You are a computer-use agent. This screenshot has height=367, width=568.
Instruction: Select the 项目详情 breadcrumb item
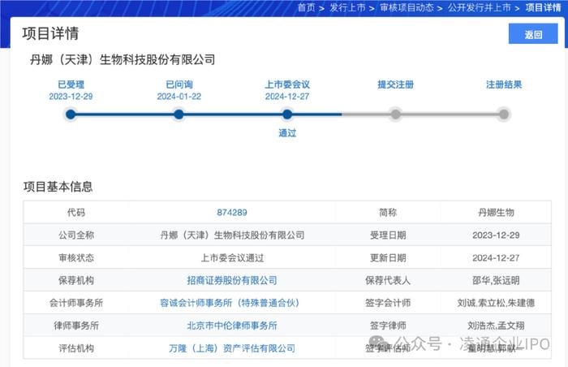543,7
